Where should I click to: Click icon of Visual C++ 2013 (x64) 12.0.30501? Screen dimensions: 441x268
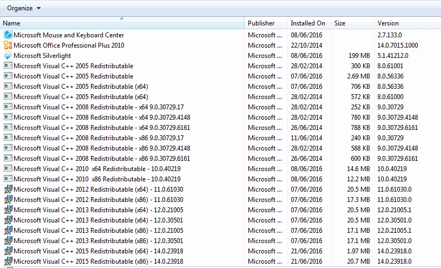pyautogui.click(x=8, y=220)
